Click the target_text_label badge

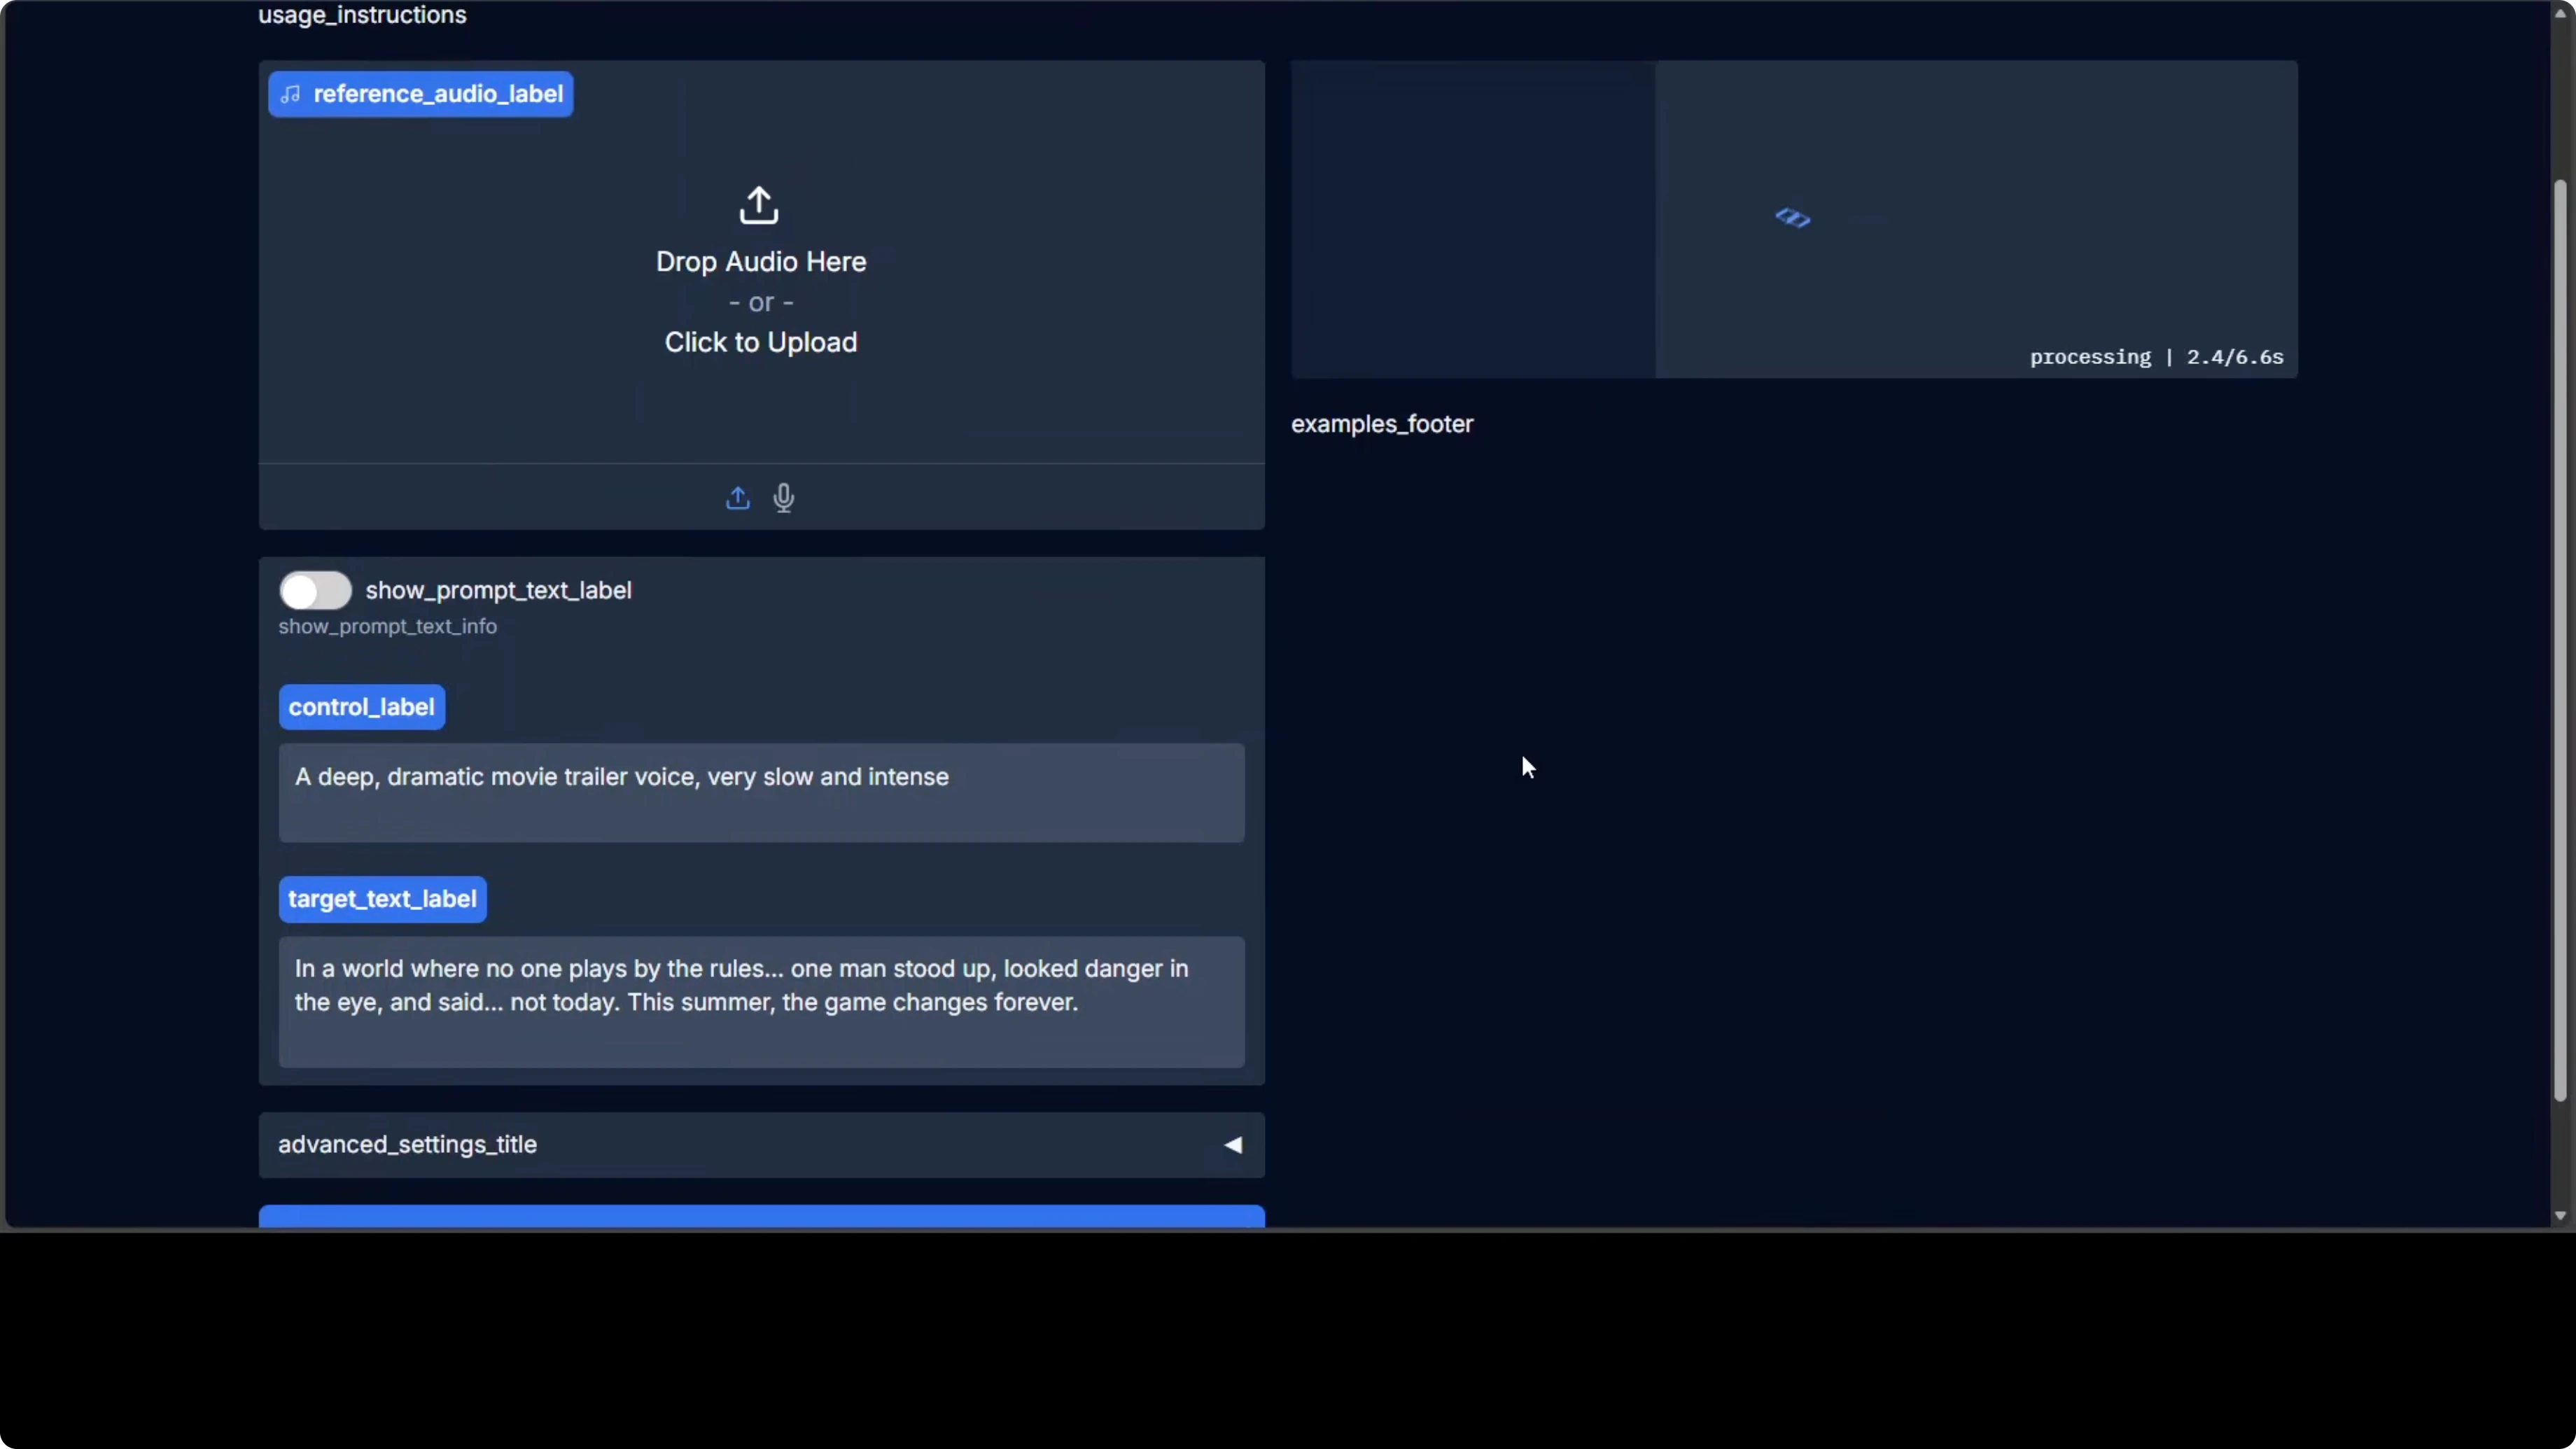pos(382,899)
